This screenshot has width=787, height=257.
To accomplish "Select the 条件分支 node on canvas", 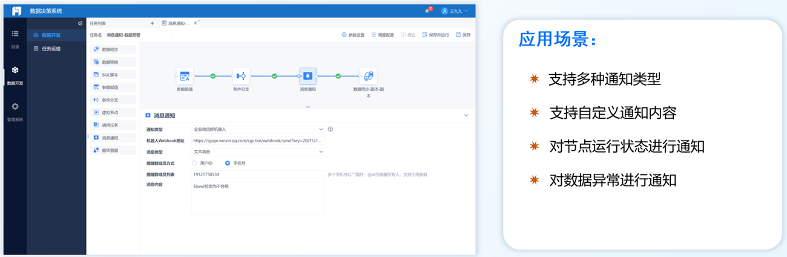I will (242, 76).
